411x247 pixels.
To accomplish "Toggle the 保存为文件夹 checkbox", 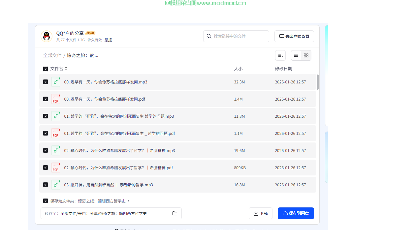I will click(46, 201).
